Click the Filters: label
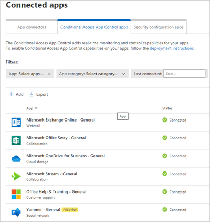This screenshot has width=210, height=222. (12, 62)
